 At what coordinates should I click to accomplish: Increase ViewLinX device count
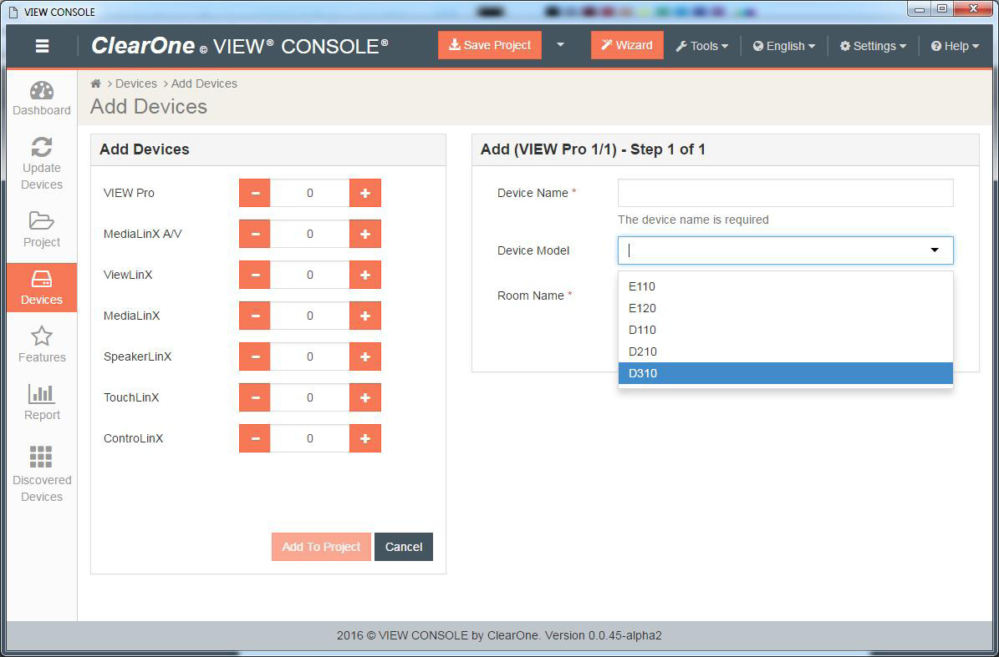pyautogui.click(x=365, y=275)
